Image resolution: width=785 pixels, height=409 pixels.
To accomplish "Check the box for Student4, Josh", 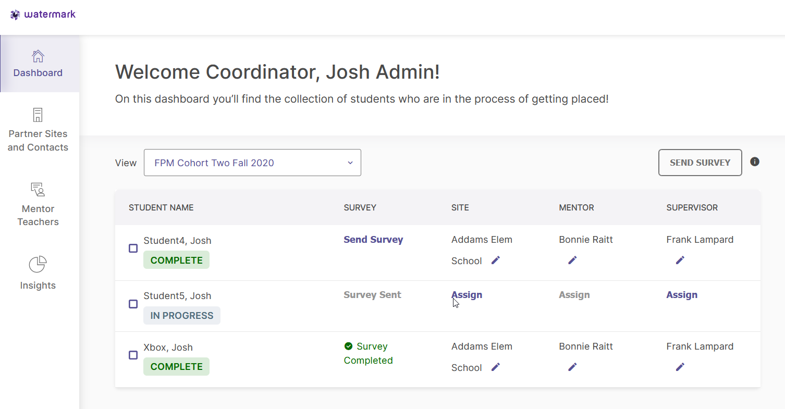I will click(x=133, y=249).
